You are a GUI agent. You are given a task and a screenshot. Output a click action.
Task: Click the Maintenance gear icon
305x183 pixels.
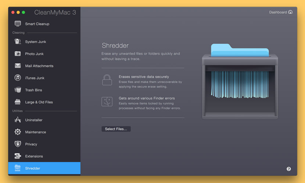click(18, 132)
